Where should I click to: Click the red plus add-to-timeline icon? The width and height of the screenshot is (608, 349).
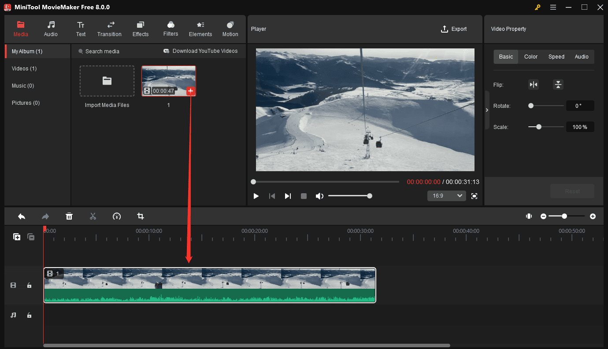[x=190, y=91]
